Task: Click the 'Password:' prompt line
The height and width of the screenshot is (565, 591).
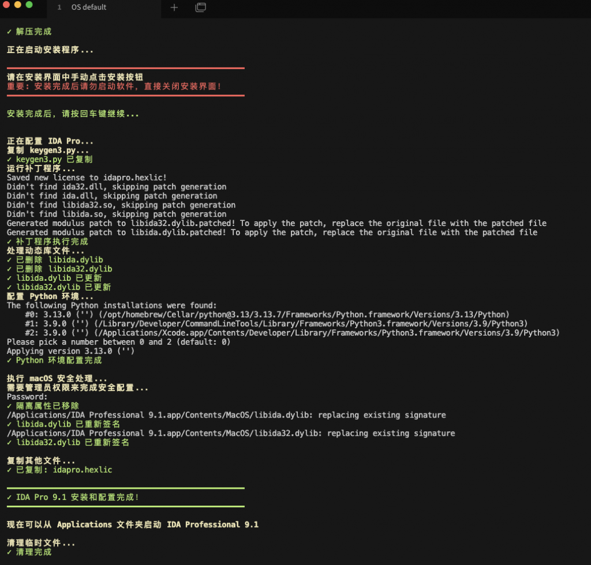Action: (27, 397)
